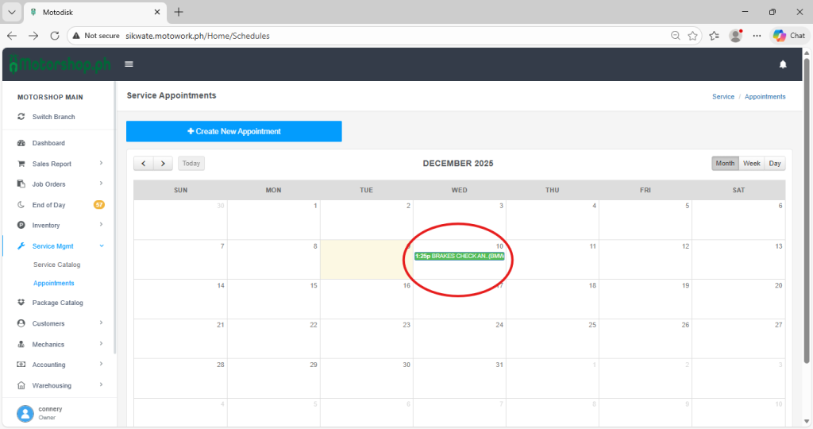Bookmark this page with the star icon
Screen dimensions: 813x429
click(693, 36)
